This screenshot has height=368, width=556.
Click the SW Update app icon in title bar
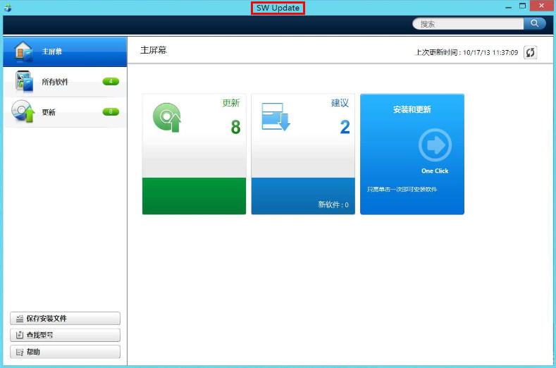8,8
